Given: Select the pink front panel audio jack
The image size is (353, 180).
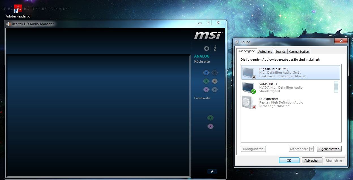Looking at the screenshot, I should coord(210,126).
